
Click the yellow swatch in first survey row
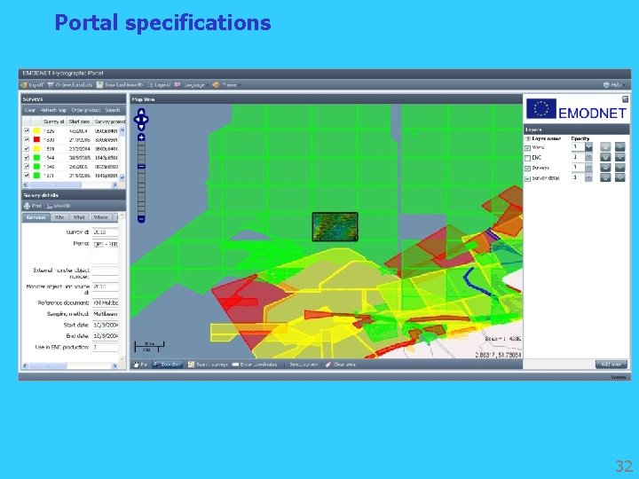[36, 130]
